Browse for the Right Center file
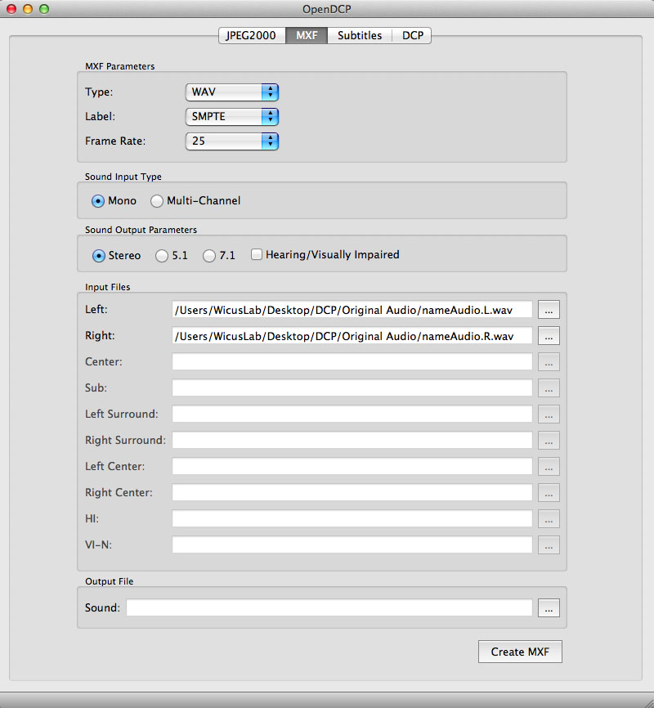The height and width of the screenshot is (708, 654). point(549,493)
